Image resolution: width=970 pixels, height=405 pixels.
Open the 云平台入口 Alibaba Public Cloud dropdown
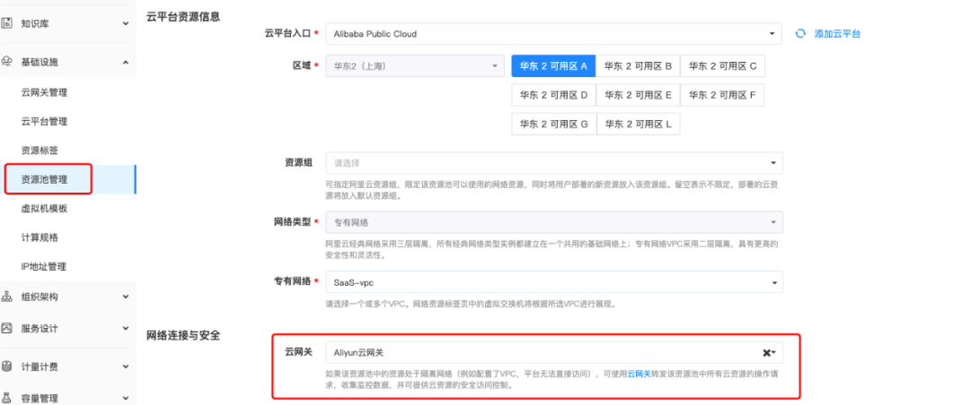(553, 34)
